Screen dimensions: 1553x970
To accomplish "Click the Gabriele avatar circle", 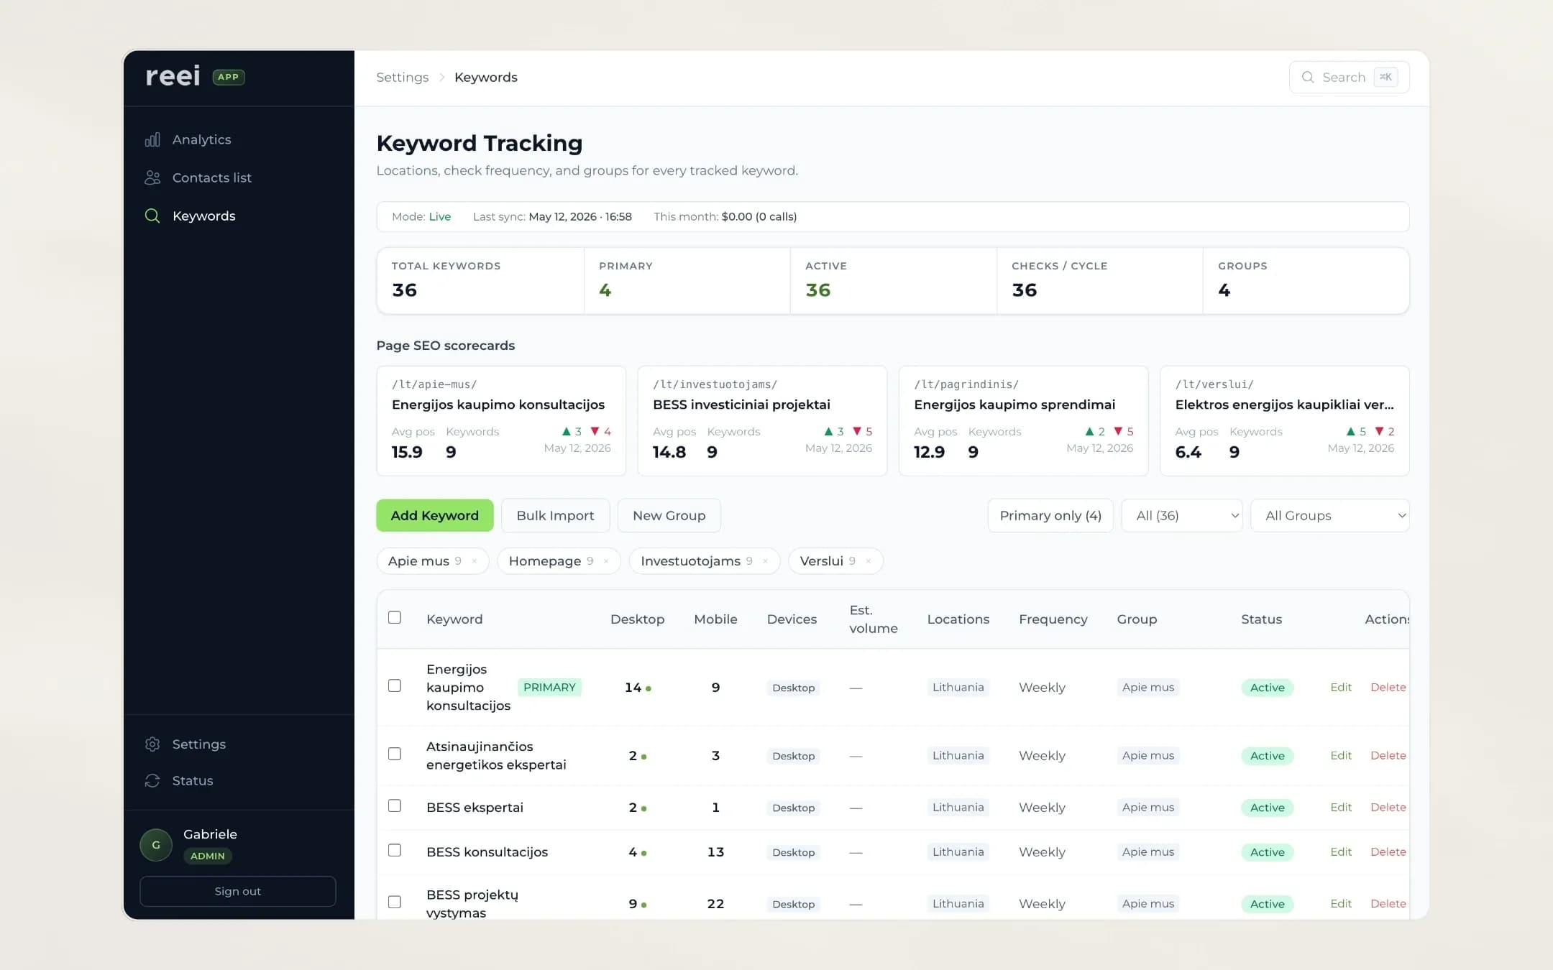I will (x=156, y=845).
